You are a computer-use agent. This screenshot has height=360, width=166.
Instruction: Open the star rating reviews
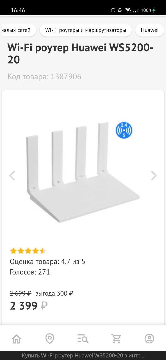pyautogui.click(x=28, y=251)
